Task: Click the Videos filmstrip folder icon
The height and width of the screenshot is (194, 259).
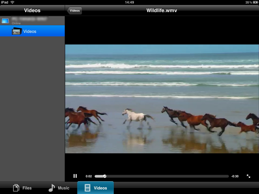Action: [17, 31]
